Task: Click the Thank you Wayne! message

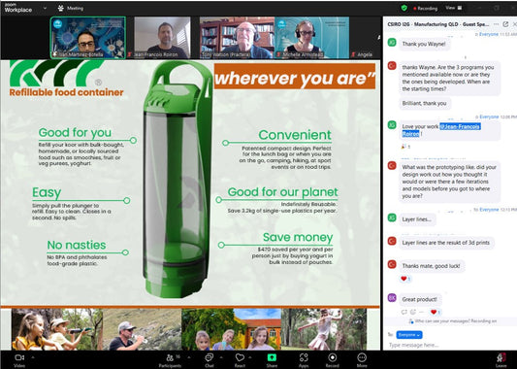Action: 424,44
